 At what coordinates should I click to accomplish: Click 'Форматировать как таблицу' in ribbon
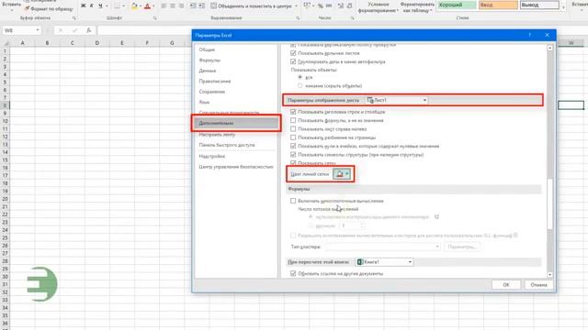click(x=417, y=7)
